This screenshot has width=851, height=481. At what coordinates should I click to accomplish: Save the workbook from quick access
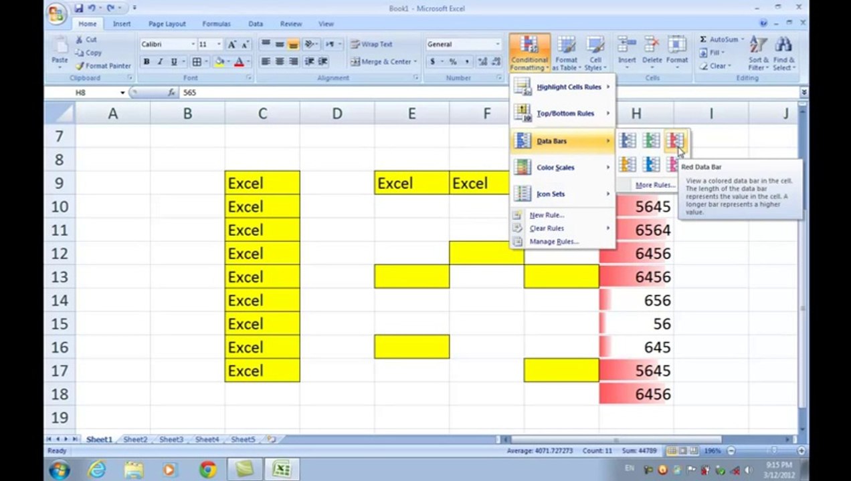[x=79, y=8]
